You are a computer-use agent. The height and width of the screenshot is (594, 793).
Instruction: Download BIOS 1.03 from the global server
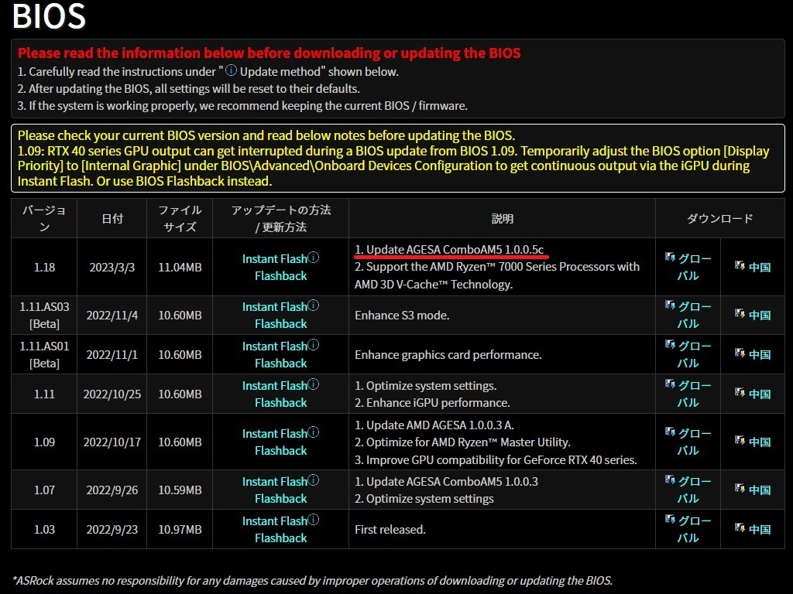click(688, 529)
